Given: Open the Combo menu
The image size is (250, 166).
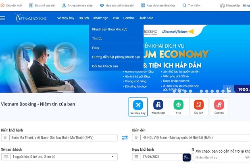Looking at the screenshot, I should [x=129, y=18].
